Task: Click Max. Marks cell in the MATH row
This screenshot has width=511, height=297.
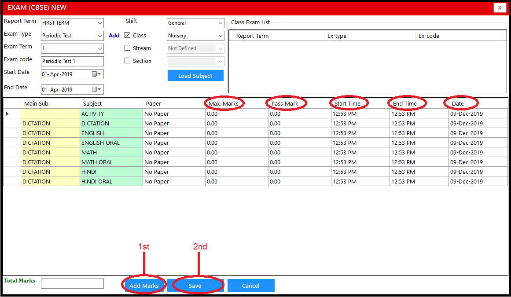Action: pos(237,152)
